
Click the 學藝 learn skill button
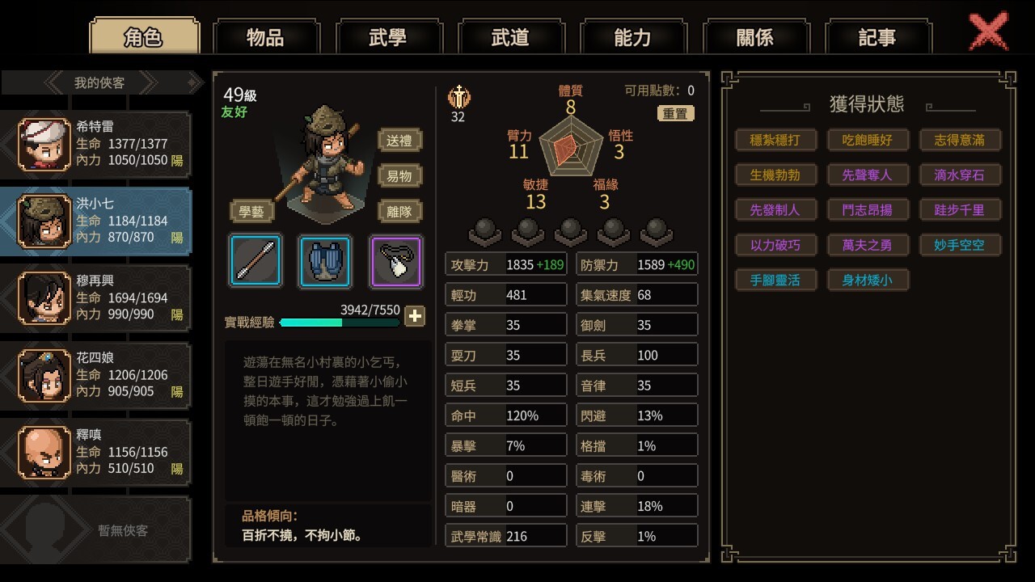[251, 211]
